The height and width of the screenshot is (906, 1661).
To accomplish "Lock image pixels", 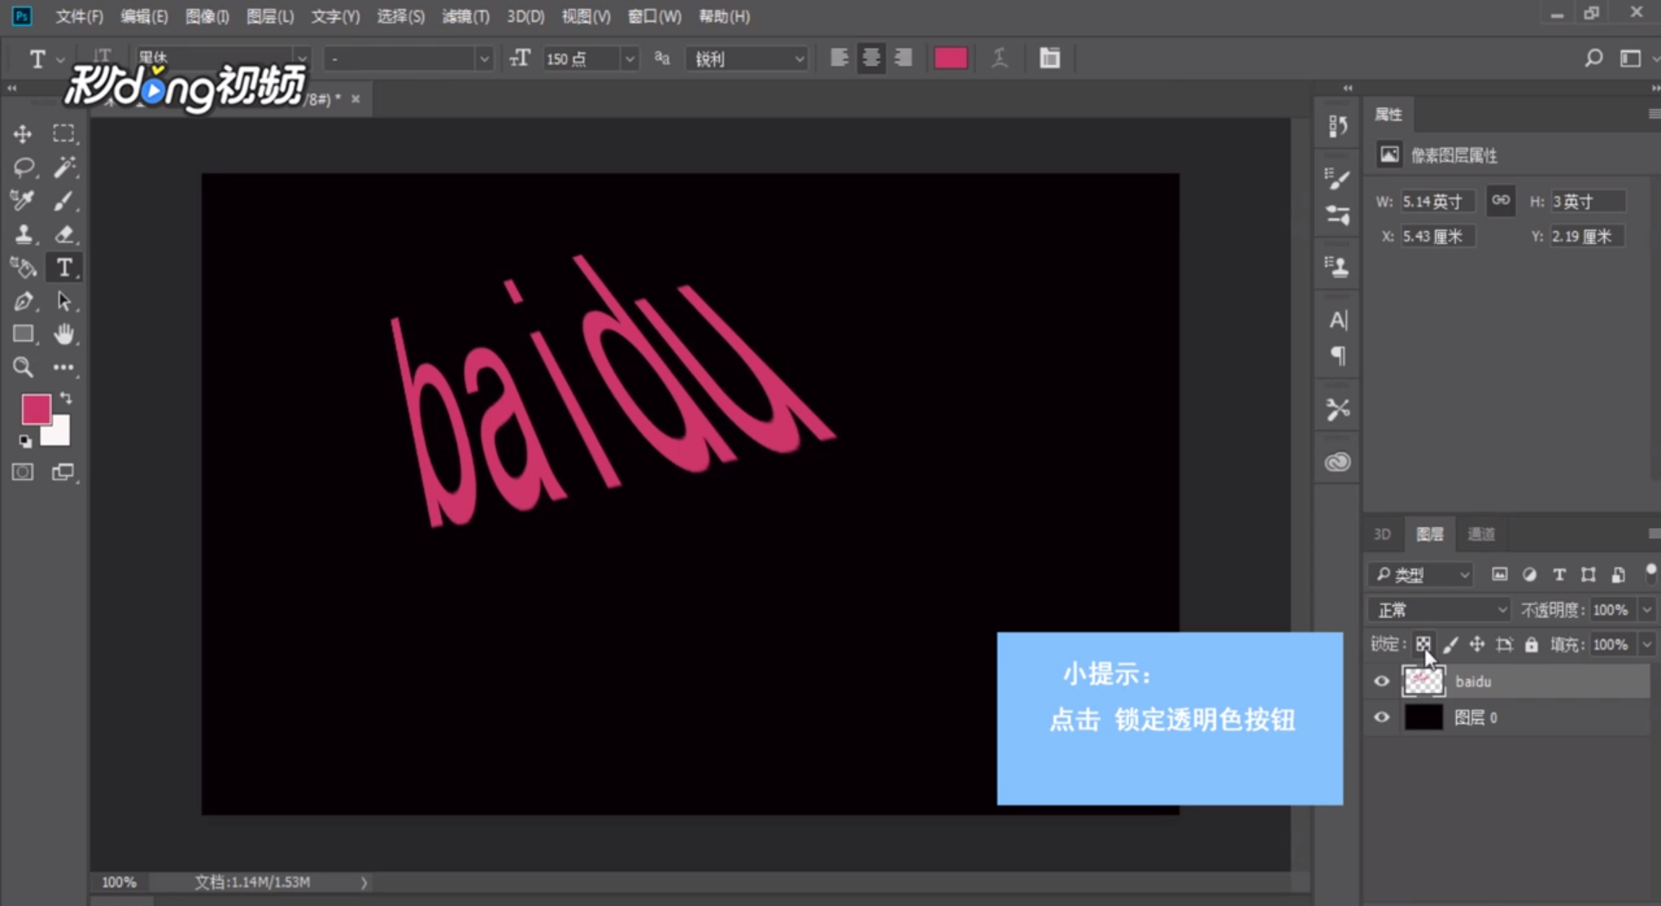I will coord(1451,644).
